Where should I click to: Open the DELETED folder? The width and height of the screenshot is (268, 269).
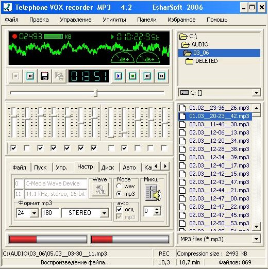(x=202, y=61)
